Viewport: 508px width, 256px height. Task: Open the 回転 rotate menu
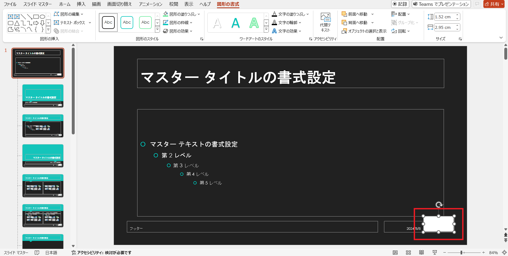(x=401, y=31)
